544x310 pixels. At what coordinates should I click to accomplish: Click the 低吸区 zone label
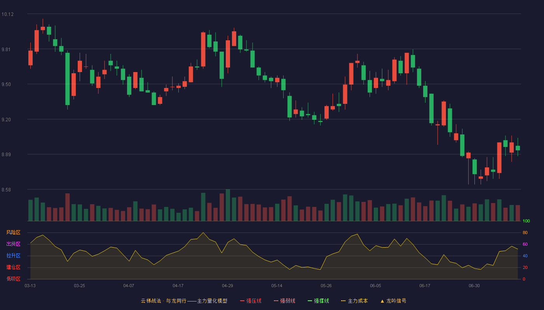click(x=13, y=279)
